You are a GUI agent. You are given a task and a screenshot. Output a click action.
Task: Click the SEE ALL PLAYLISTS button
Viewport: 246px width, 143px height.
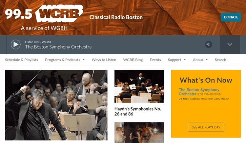coord(206,127)
